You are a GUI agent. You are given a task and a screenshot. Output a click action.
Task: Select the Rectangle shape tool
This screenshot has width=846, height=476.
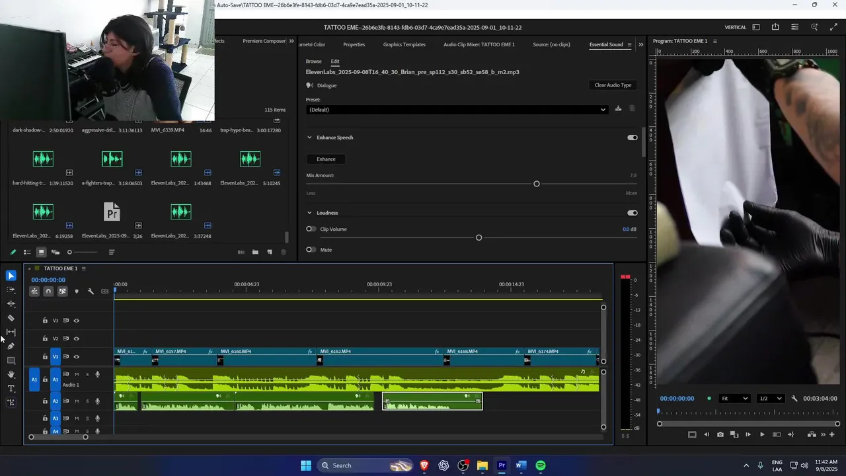(11, 360)
